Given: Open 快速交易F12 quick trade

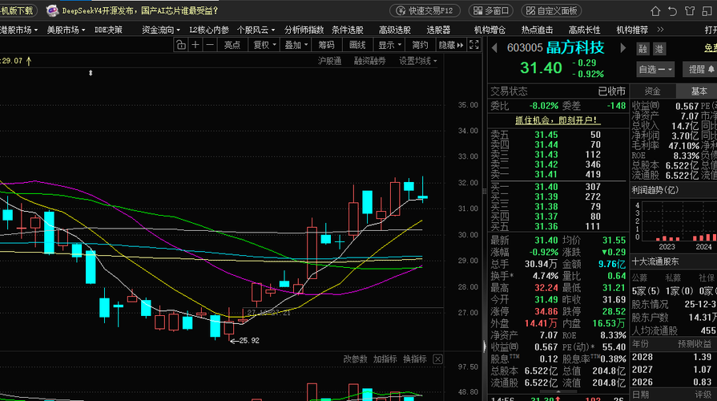Looking at the screenshot, I should click(x=425, y=10).
